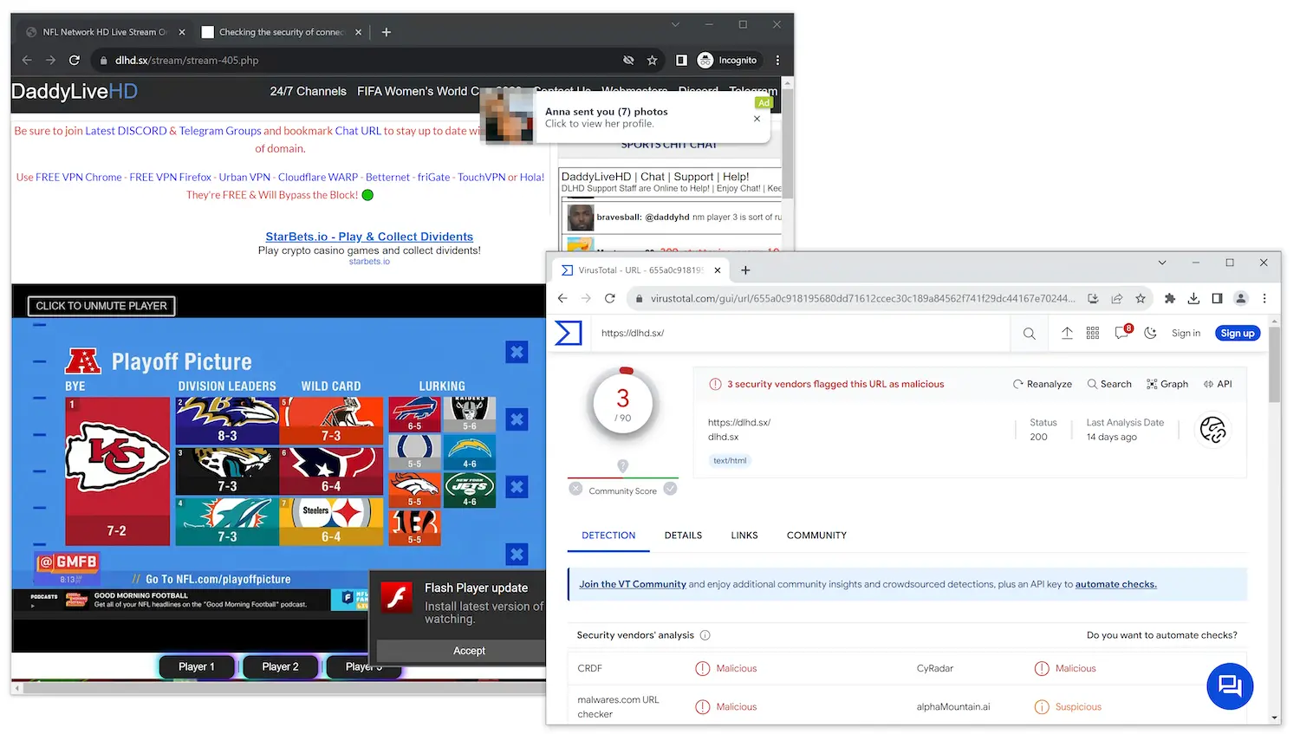Image resolution: width=1300 pixels, height=734 pixels.
Task: Vote negative on Community Score
Action: coord(575,490)
